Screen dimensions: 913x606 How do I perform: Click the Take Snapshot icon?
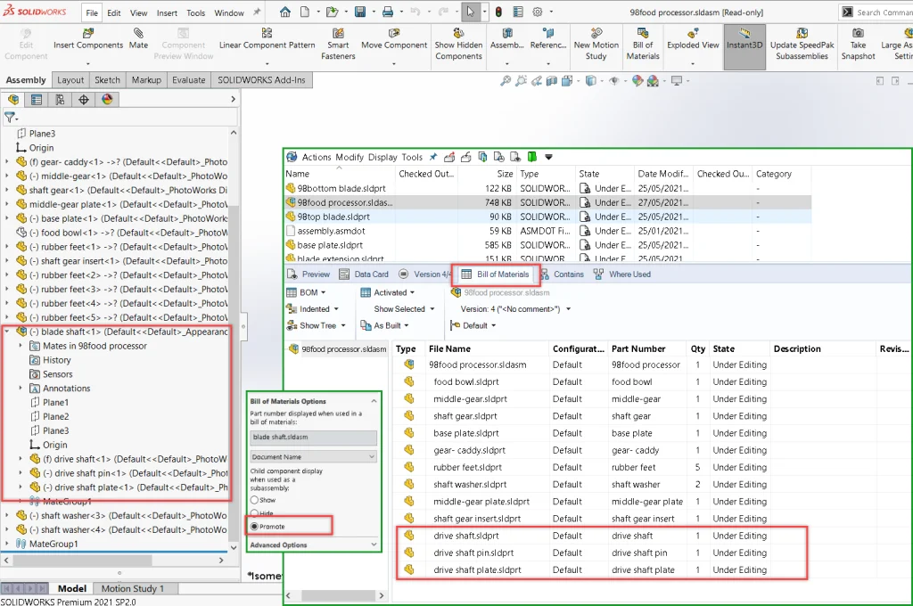858,44
